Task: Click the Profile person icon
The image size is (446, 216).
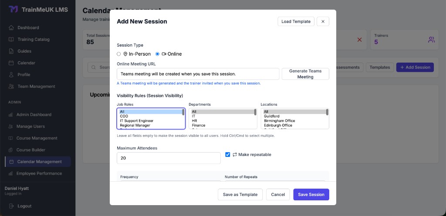Action: click(x=11, y=75)
